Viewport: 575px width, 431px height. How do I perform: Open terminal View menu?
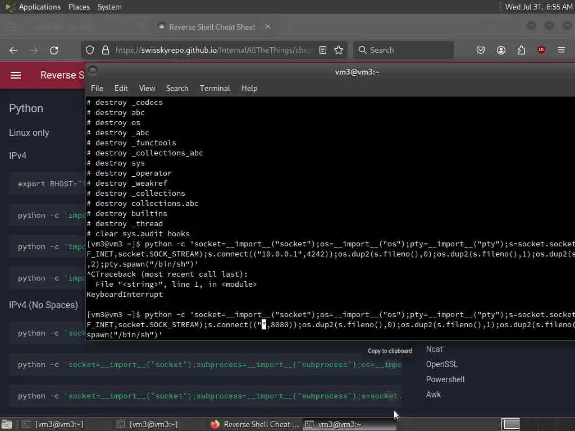point(147,88)
